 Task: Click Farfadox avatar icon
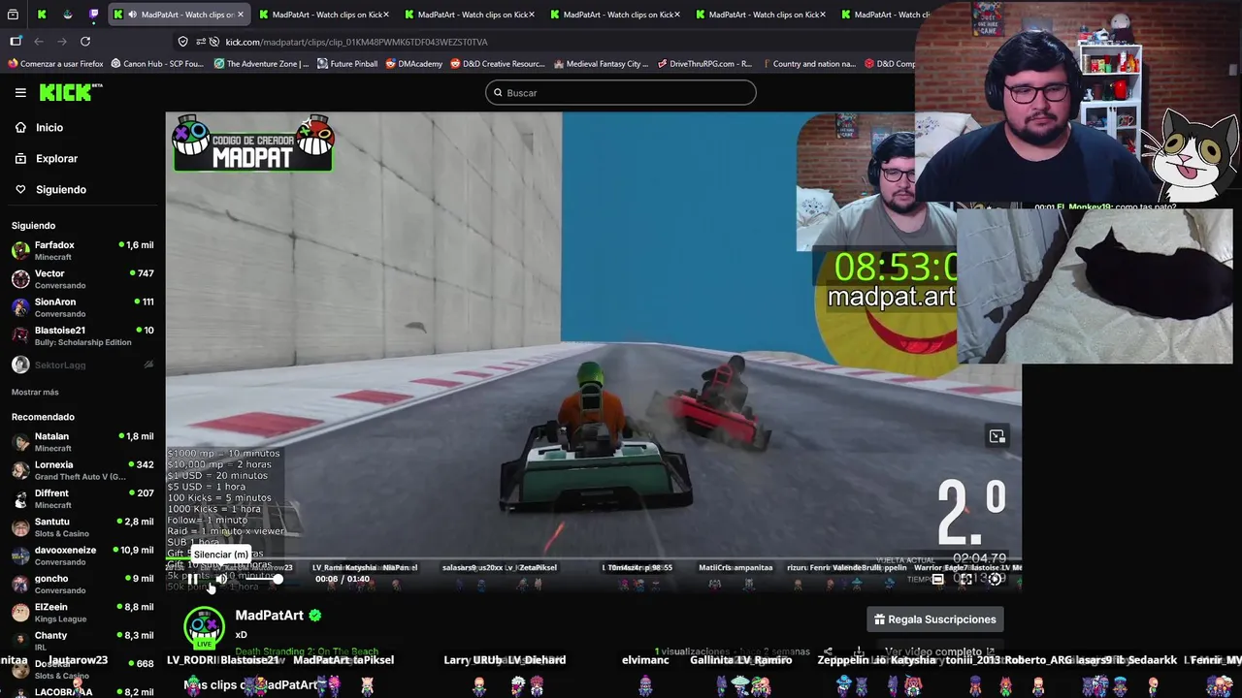point(20,250)
